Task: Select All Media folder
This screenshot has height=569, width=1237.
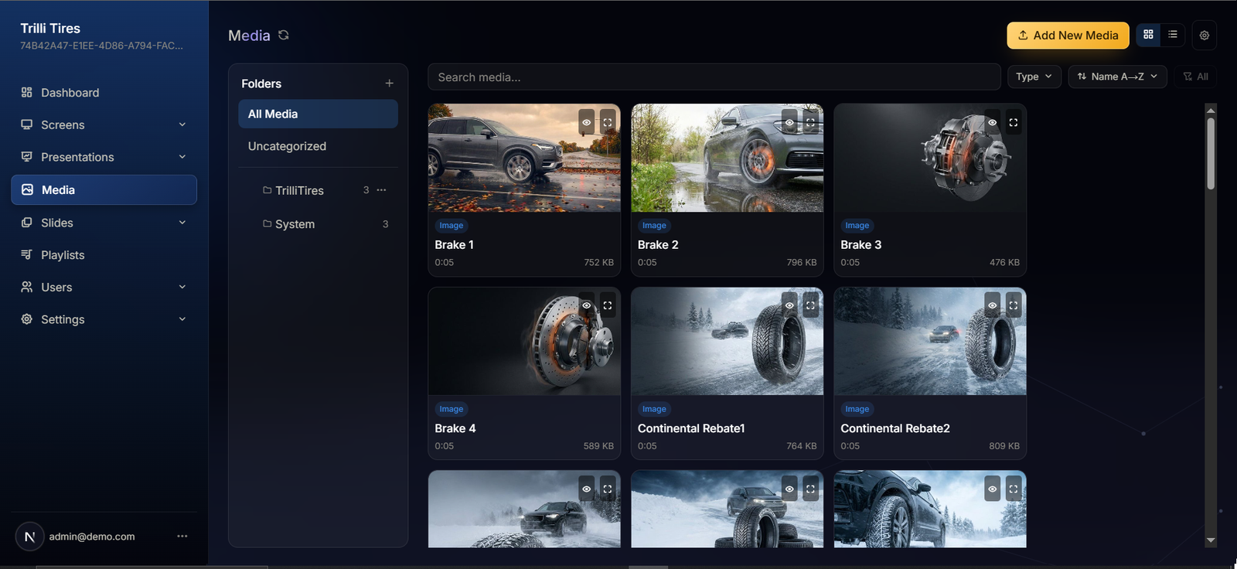Action: (x=318, y=114)
